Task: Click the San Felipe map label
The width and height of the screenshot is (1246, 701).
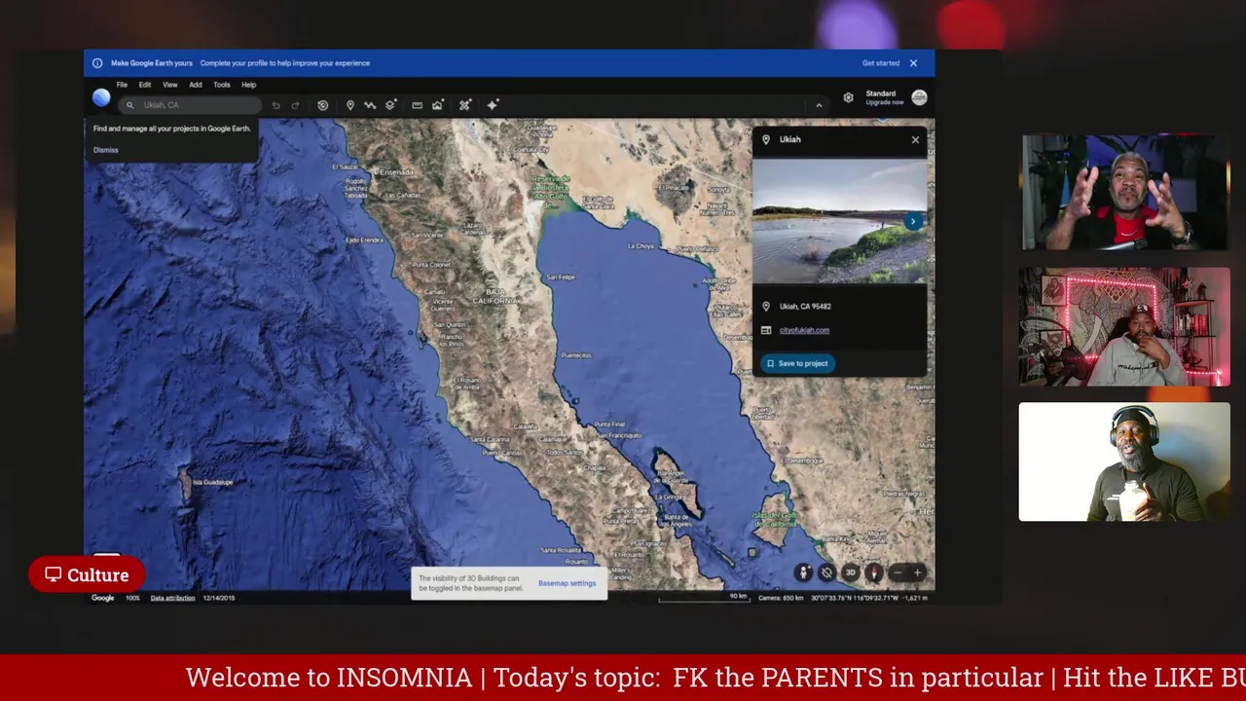Action: pyautogui.click(x=561, y=277)
